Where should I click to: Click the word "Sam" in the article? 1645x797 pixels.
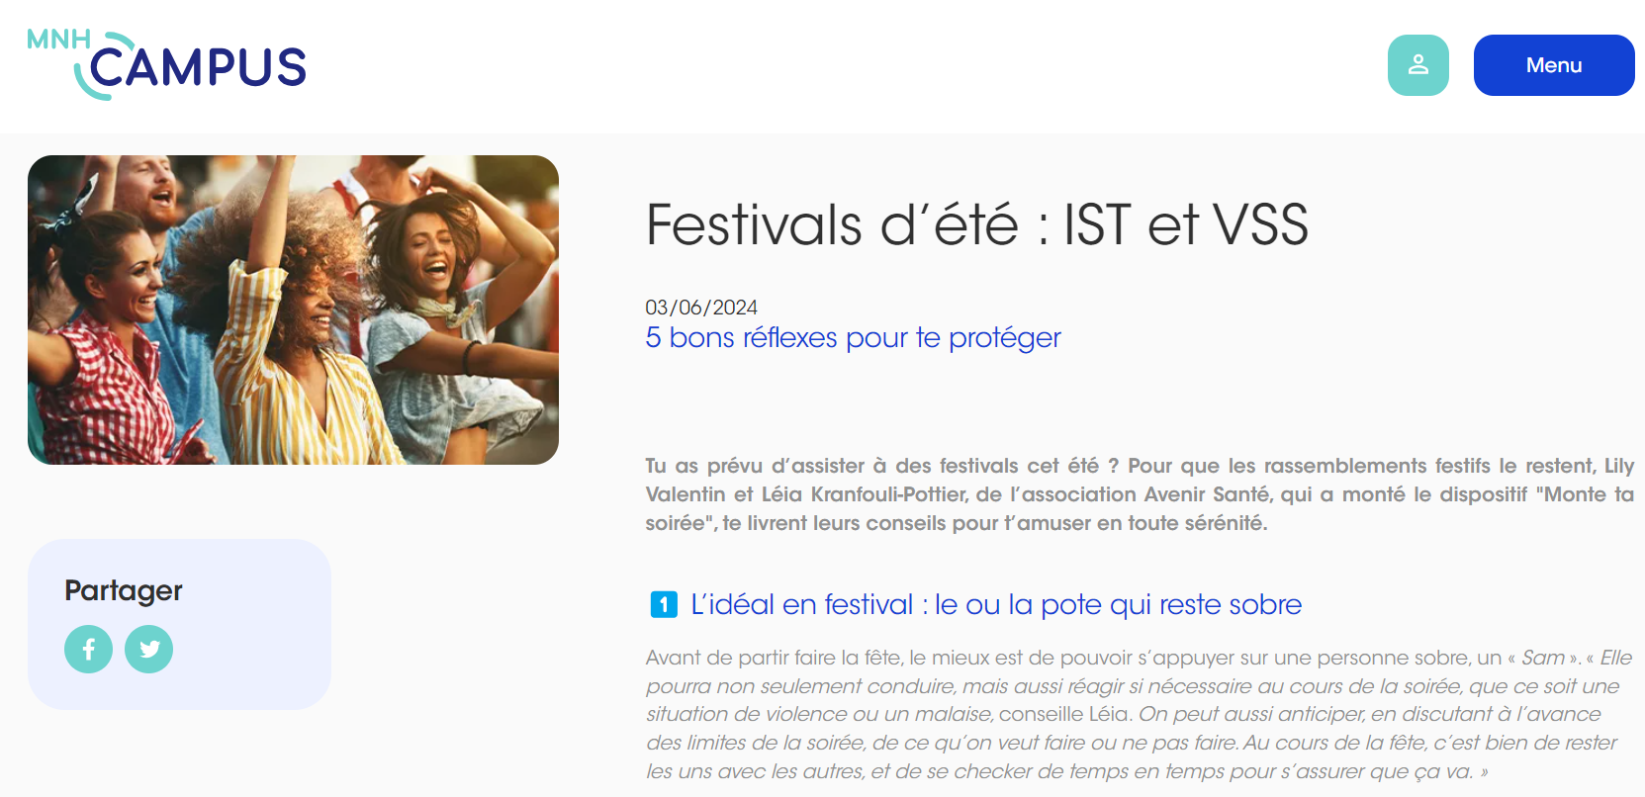pos(1543,658)
